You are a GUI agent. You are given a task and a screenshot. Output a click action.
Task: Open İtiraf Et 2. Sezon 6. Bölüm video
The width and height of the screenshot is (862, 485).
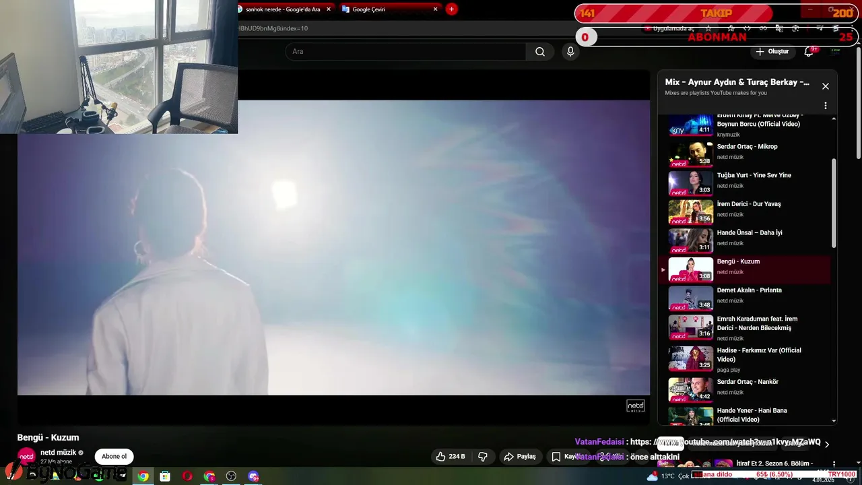[x=774, y=463]
